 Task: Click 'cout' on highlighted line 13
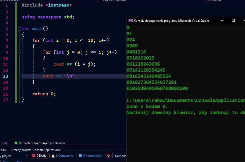pos(48,76)
